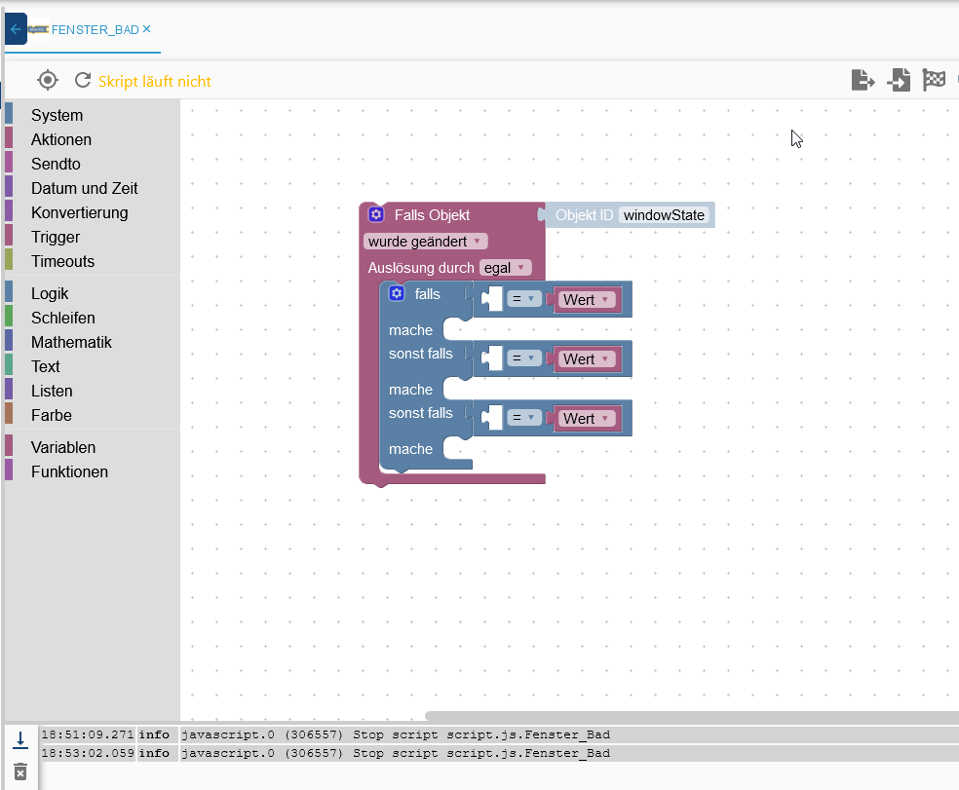Image resolution: width=959 pixels, height=790 pixels.
Task: Select the FENSTER_BAD script tab
Action: tap(95, 30)
